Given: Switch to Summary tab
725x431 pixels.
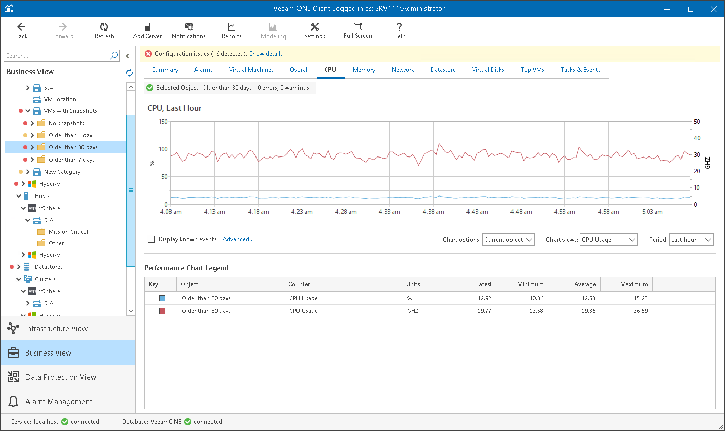Looking at the screenshot, I should [x=165, y=70].
